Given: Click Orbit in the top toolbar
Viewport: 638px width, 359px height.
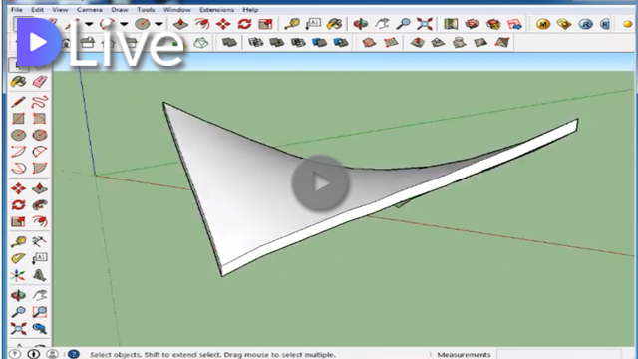Looking at the screenshot, I should click(361, 24).
